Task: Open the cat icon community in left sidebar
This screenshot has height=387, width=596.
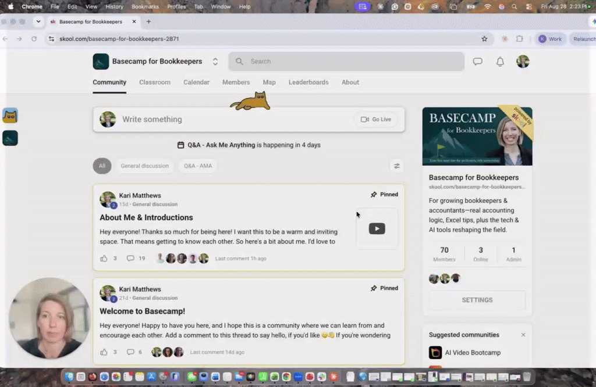Action: coord(10,116)
